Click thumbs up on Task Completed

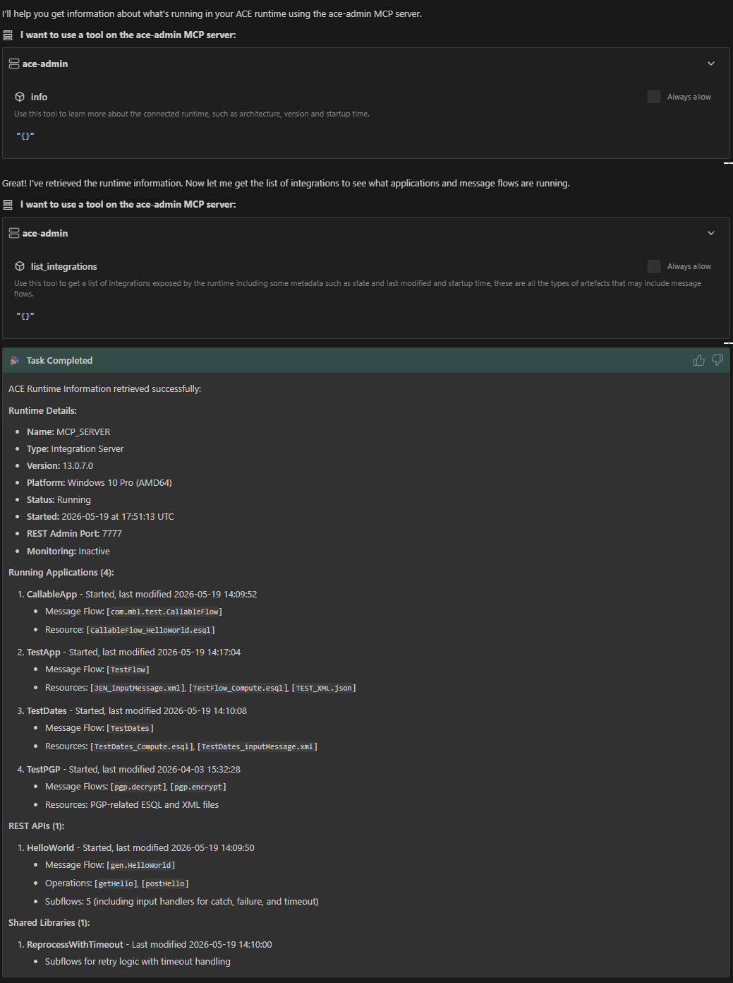pos(698,360)
